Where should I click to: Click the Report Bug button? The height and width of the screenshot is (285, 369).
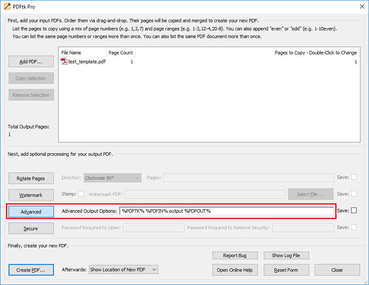[235, 255]
